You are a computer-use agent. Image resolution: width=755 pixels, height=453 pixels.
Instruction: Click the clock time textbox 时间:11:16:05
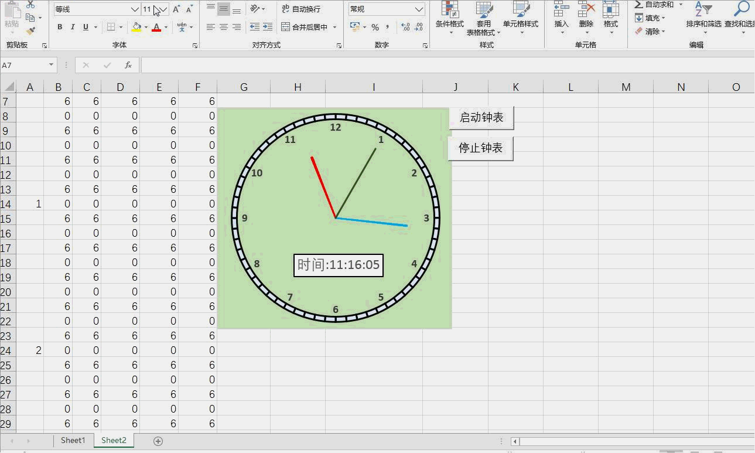pos(339,265)
